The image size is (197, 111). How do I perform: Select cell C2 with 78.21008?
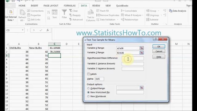pyautogui.click(x=54, y=52)
